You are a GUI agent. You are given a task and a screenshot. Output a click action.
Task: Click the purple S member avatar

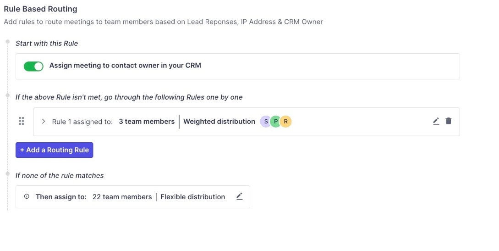[x=266, y=122]
